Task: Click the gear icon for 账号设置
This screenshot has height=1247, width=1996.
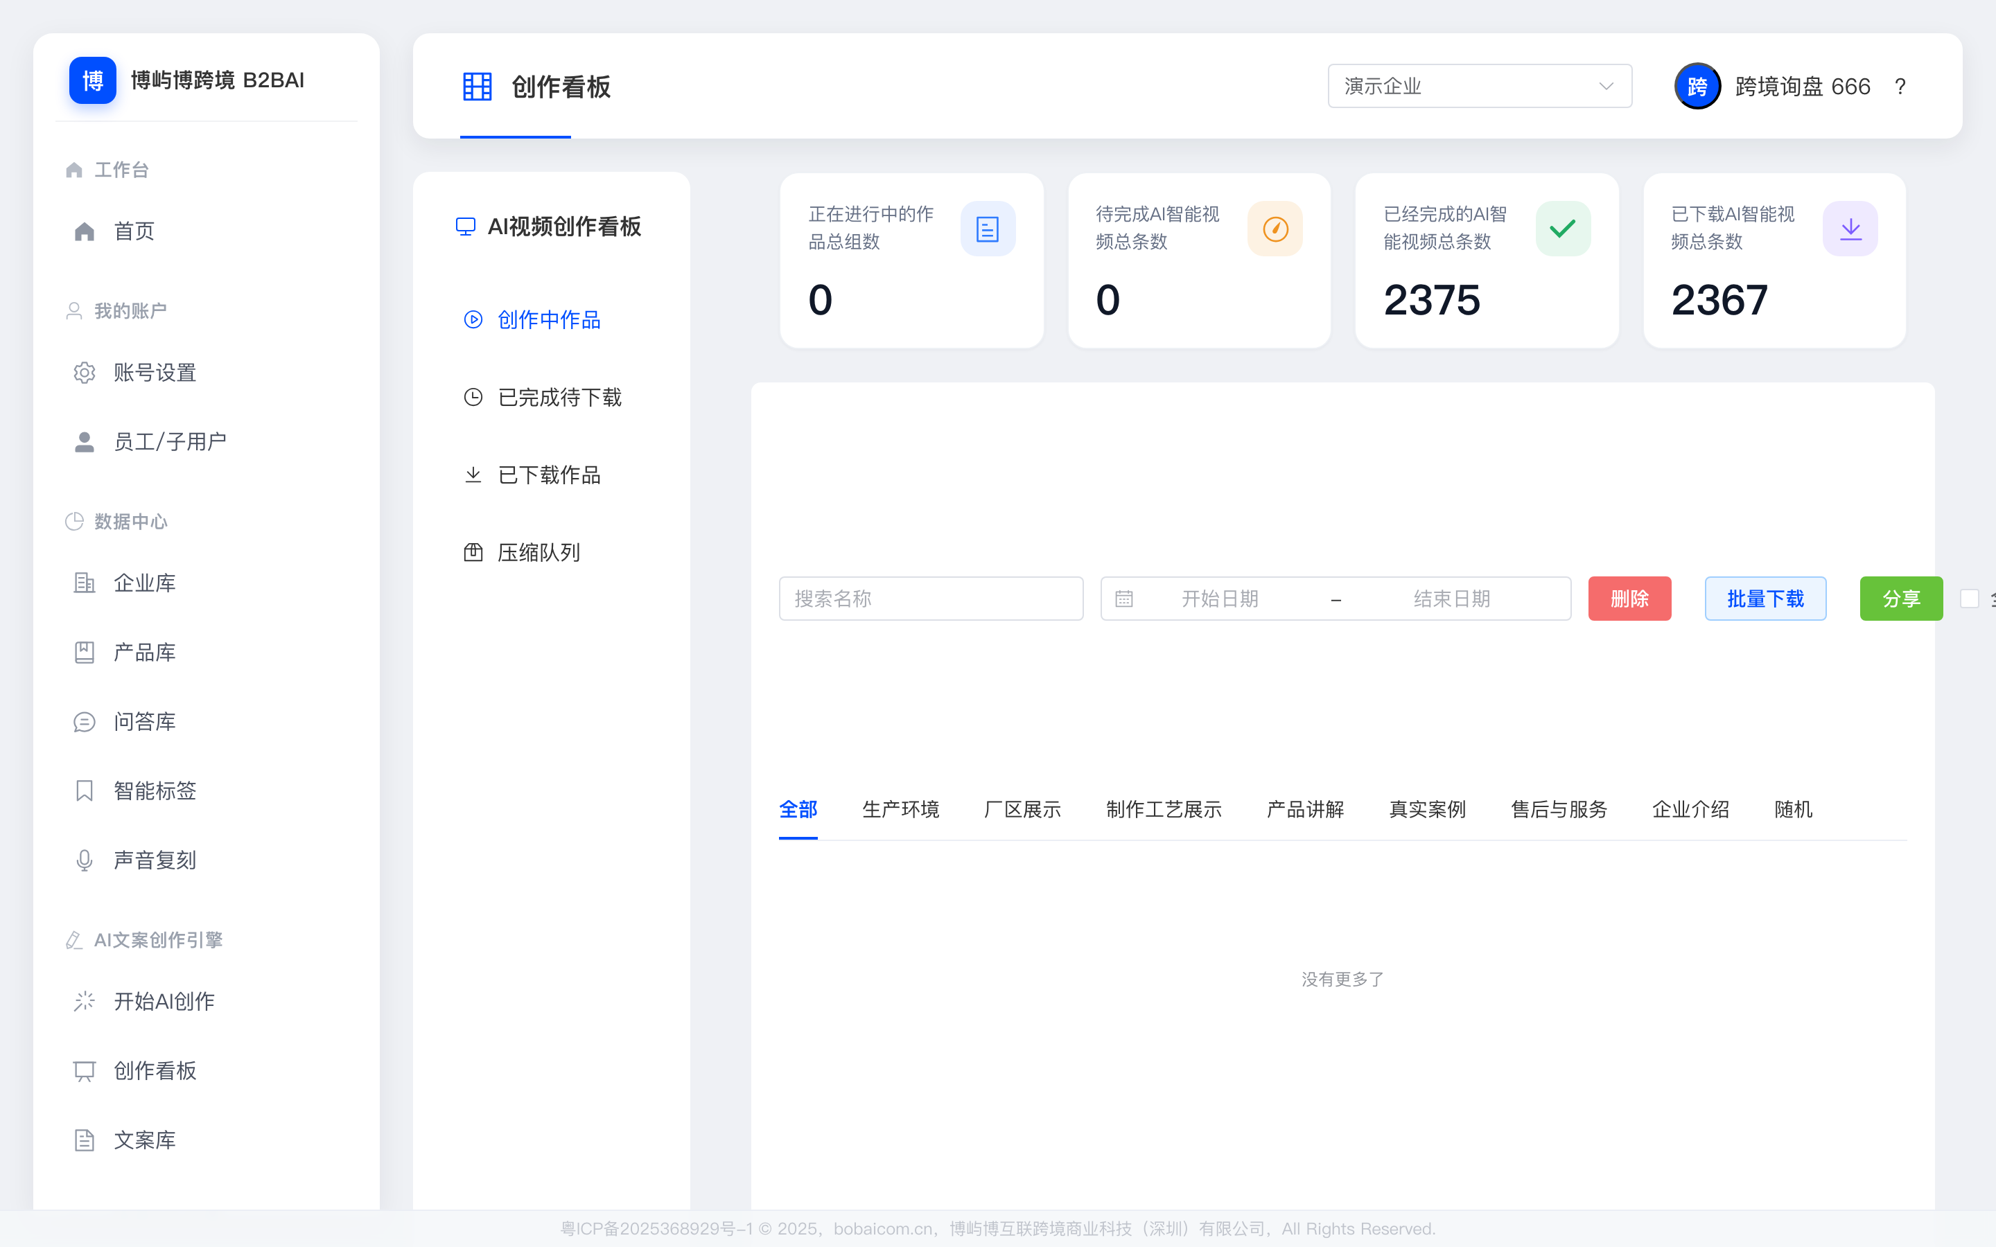Action: click(x=84, y=373)
